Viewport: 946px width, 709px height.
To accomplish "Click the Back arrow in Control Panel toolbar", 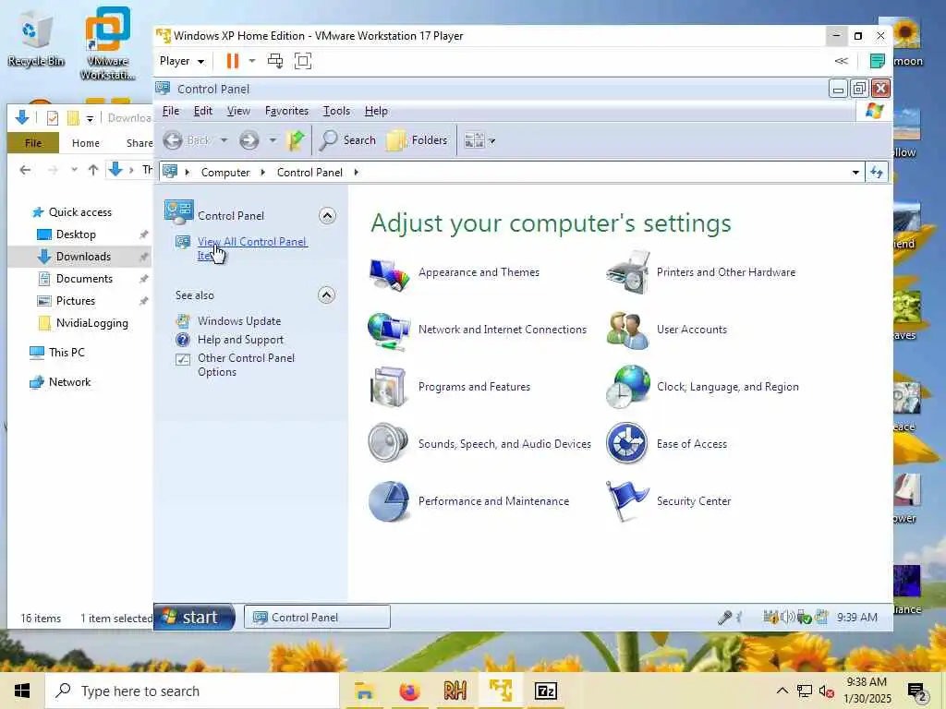I will point(173,140).
